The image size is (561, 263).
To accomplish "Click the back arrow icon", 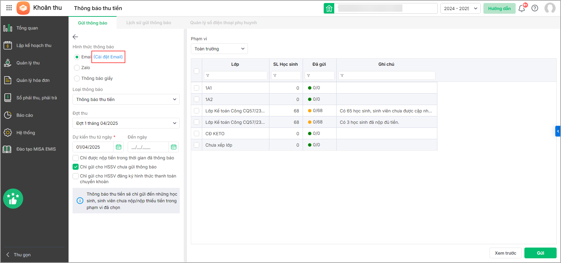I will (75, 37).
